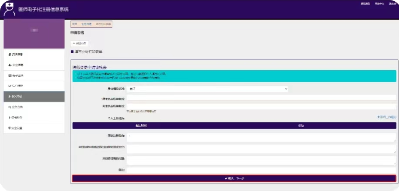399x191 pixels.
Task: Expand the highlighted 业务申请 sidebar menu
Action: tap(17, 96)
